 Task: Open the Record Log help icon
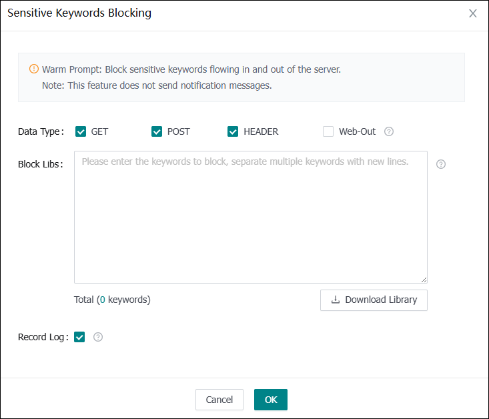pos(98,337)
